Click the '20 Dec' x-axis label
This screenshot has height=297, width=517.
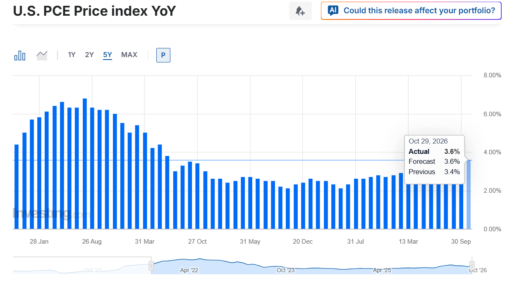(x=303, y=242)
